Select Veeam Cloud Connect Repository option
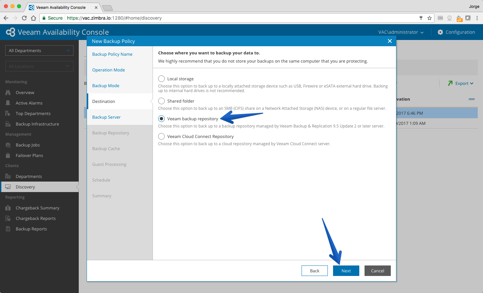The image size is (483, 293). click(x=161, y=136)
